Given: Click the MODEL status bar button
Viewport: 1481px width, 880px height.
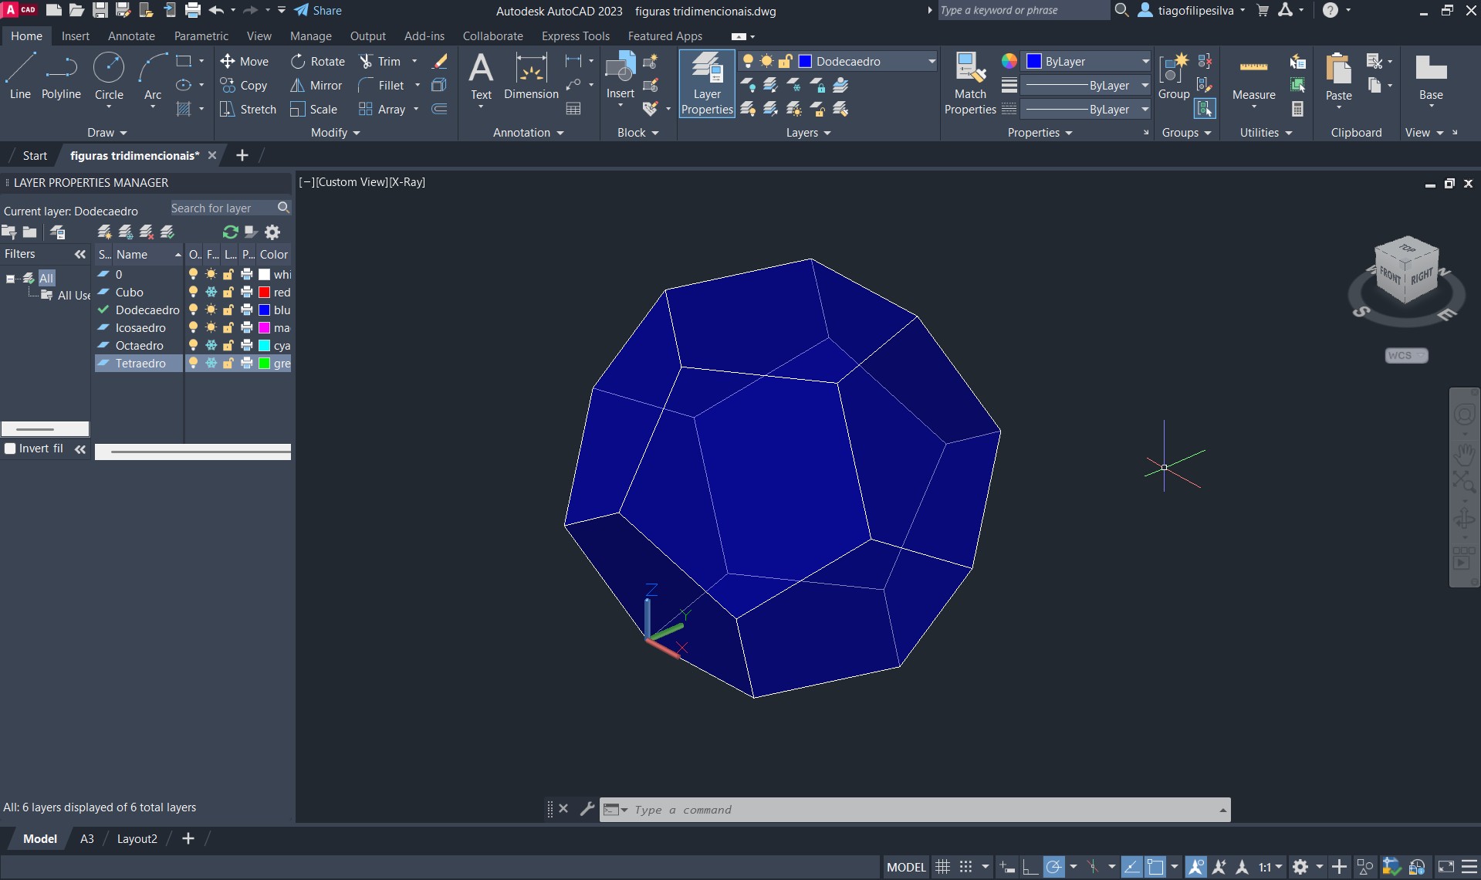Looking at the screenshot, I should pyautogui.click(x=906, y=867).
